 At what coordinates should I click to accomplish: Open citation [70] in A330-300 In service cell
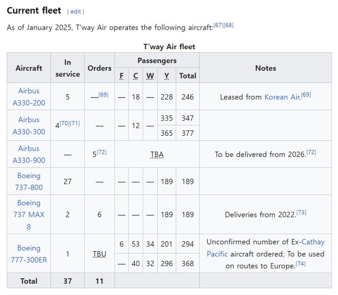[64, 123]
